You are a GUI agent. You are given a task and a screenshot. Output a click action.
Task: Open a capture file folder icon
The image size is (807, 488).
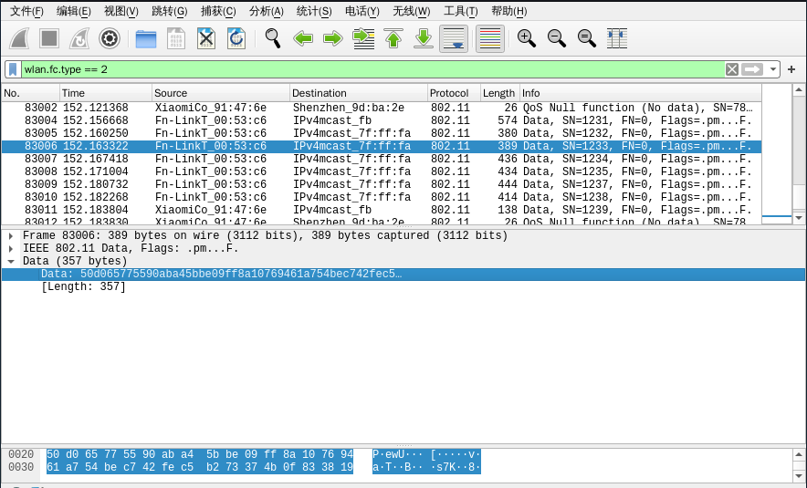pyautogui.click(x=146, y=38)
